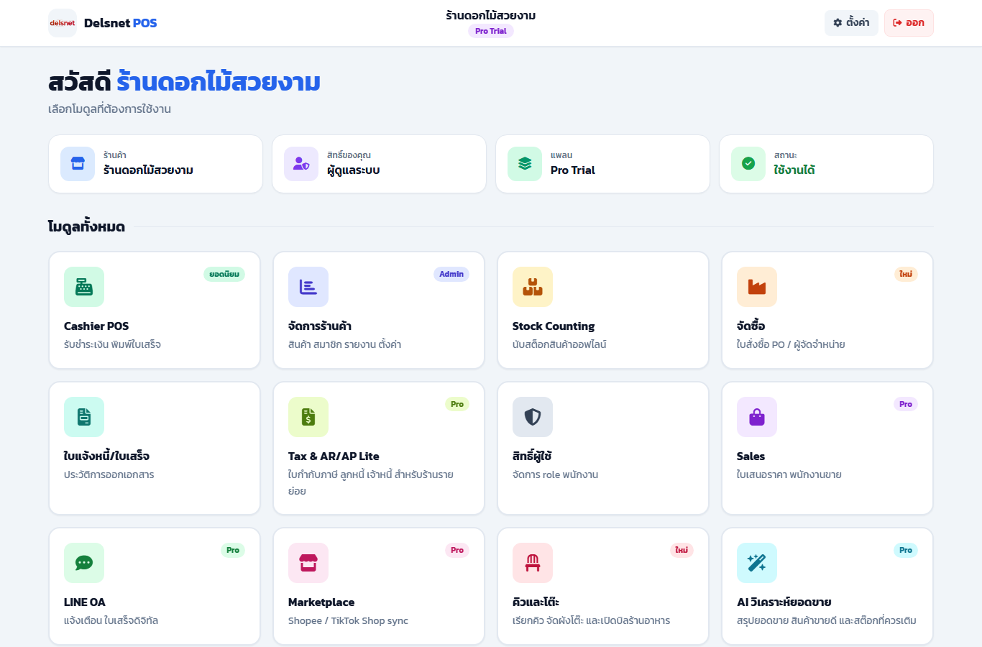Click the สิทธิ์ผู้ใช้ module title
This screenshot has width=982, height=647.
tap(532, 456)
